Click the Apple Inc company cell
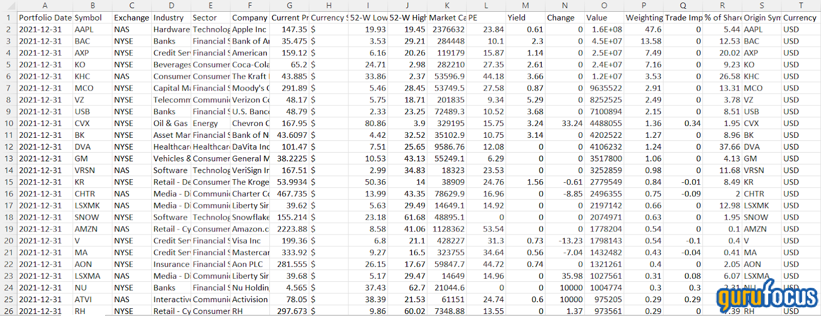 (x=250, y=30)
